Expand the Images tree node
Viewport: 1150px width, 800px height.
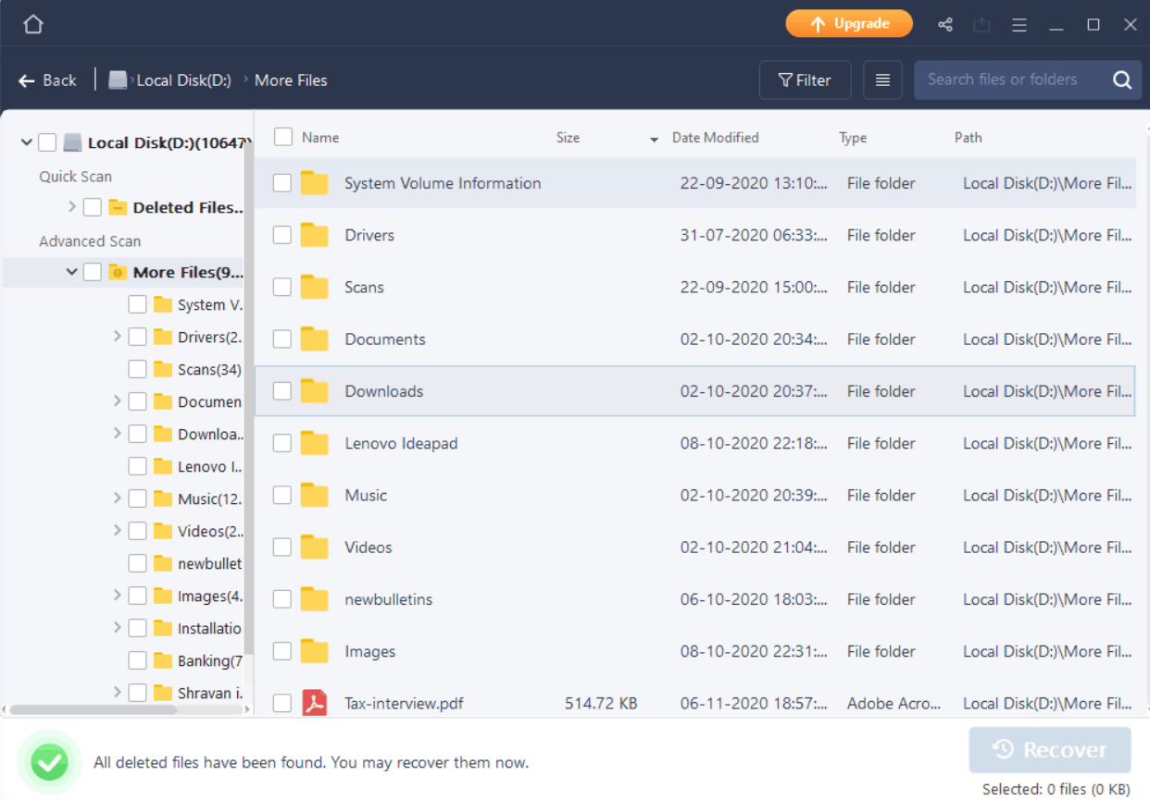[x=117, y=596]
